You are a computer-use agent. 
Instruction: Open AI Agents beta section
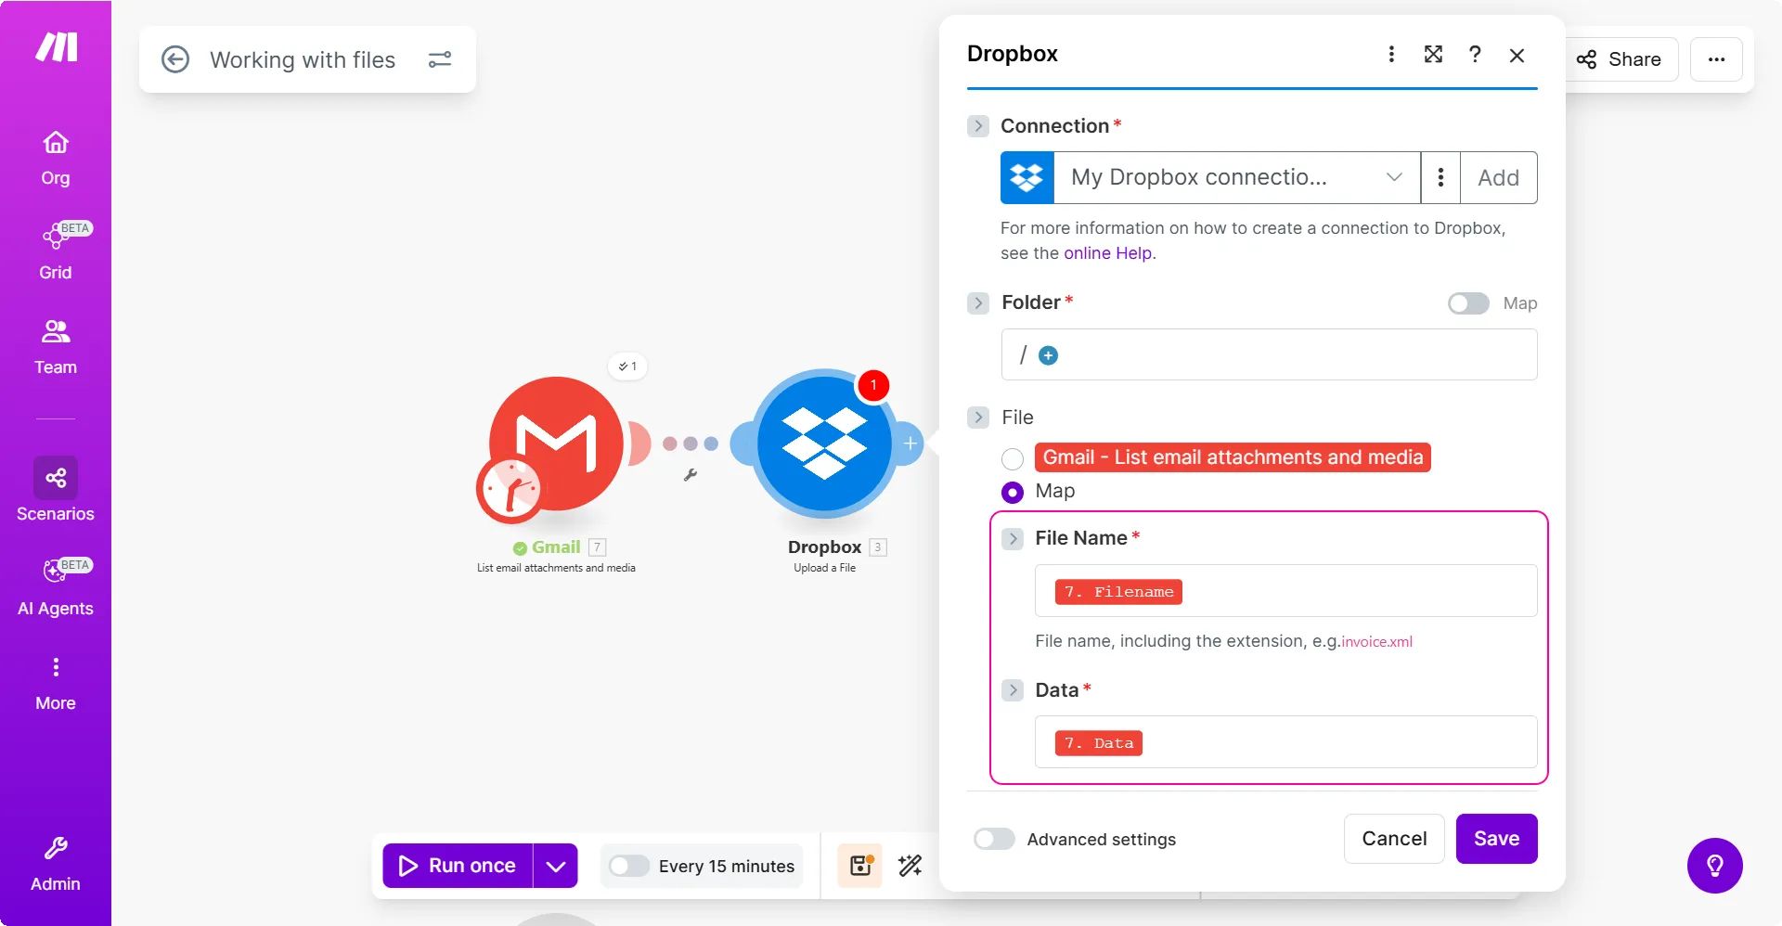pos(56,588)
